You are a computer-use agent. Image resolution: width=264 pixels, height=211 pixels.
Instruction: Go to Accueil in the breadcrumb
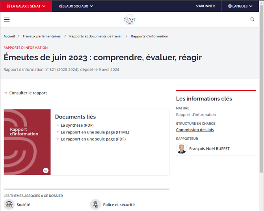(x=9, y=36)
